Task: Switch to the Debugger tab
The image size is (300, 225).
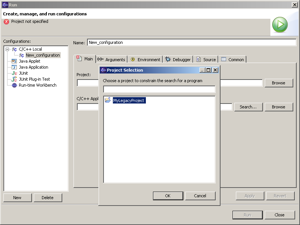Action: pyautogui.click(x=178, y=59)
